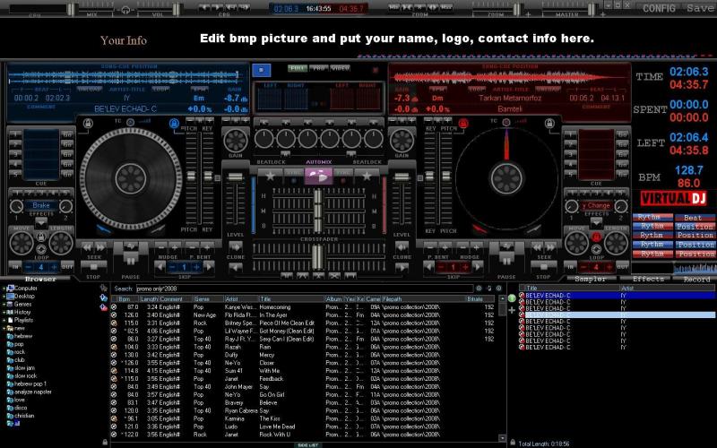Expand the Genres tree node
Image resolution: width=717 pixels, height=448 pixels.
[4, 304]
